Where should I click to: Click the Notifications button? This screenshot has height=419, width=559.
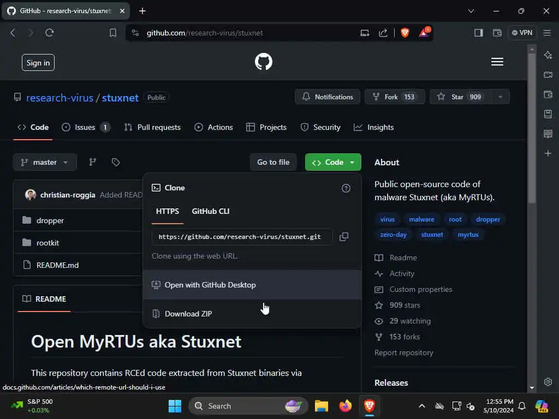(328, 97)
